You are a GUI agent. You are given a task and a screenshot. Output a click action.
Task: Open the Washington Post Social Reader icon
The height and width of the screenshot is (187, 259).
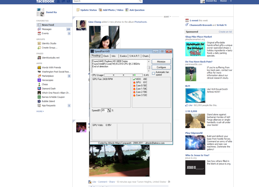point(39,71)
